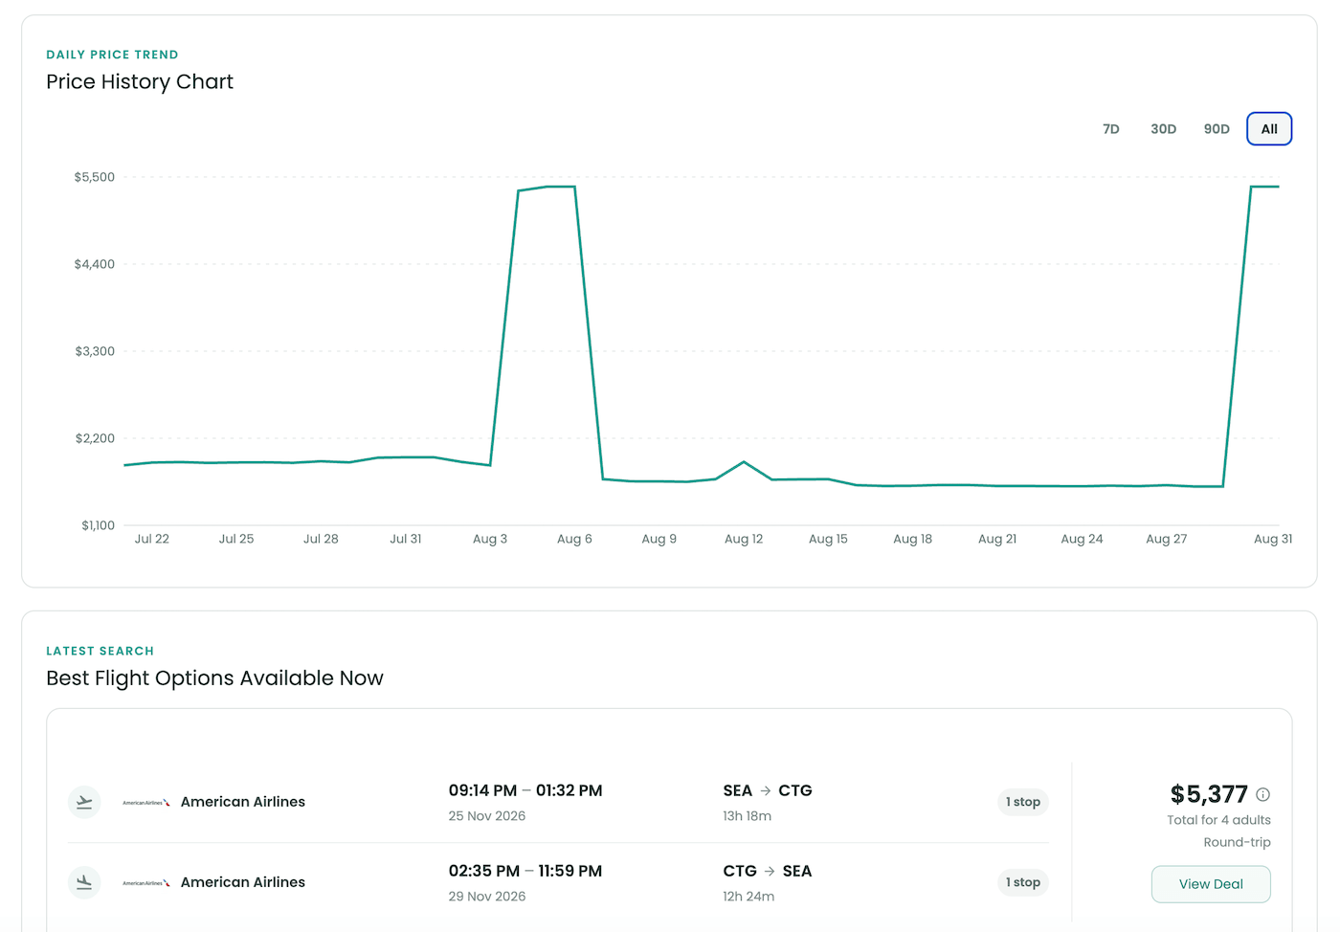Click the Jul 28 x-axis label
This screenshot has height=932, width=1340.
[x=321, y=539]
